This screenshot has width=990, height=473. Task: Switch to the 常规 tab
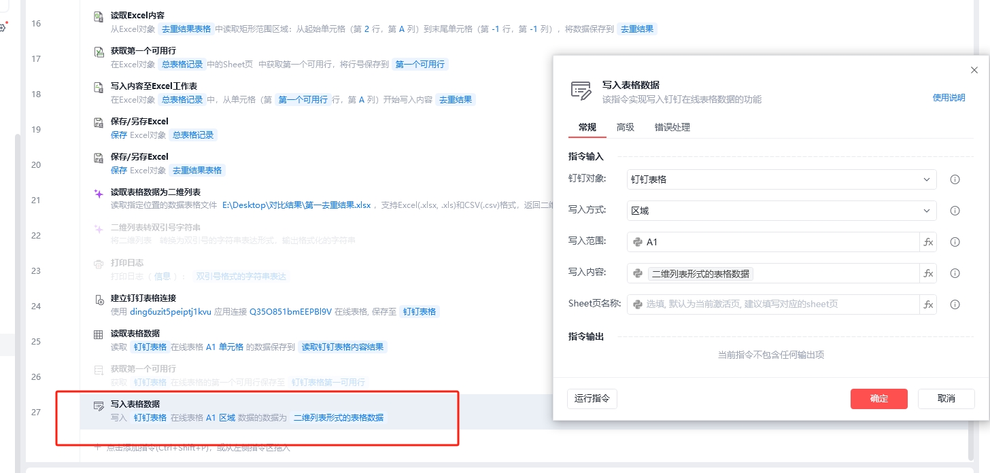(x=587, y=127)
